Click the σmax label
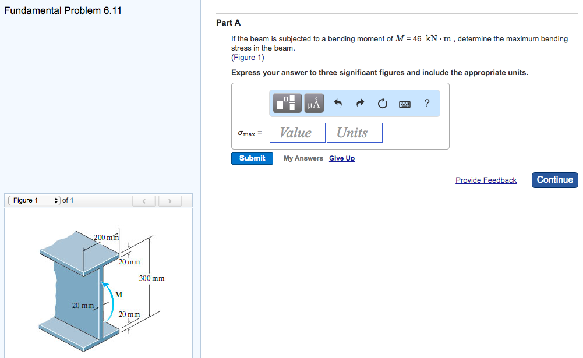The height and width of the screenshot is (358, 583). click(250, 133)
